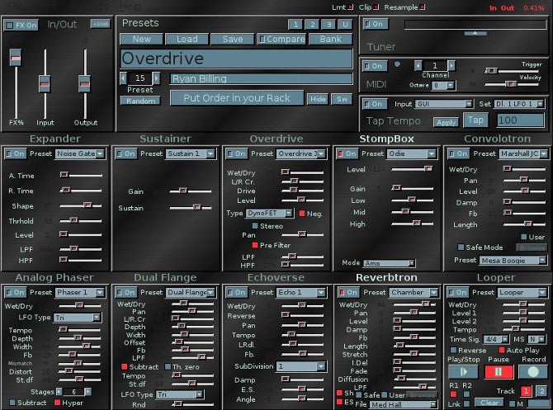Check the Looper Reverse option
The height and width of the screenshot is (410, 553).
[x=453, y=350]
